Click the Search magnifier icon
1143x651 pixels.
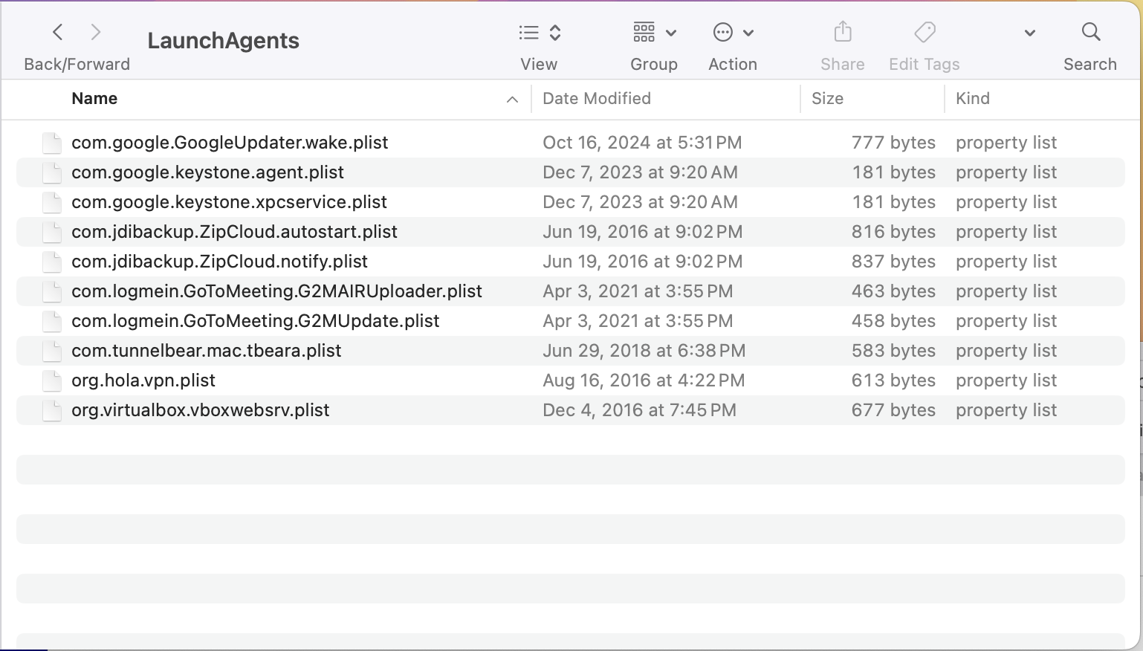click(1090, 32)
